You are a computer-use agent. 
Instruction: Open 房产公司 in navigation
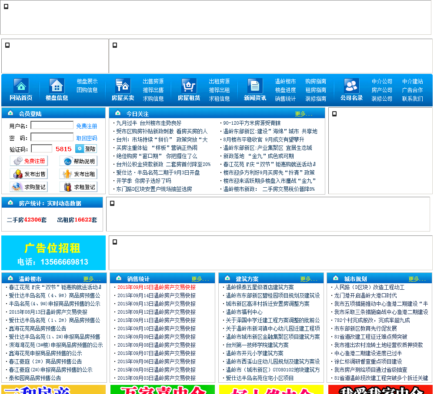click(x=382, y=90)
